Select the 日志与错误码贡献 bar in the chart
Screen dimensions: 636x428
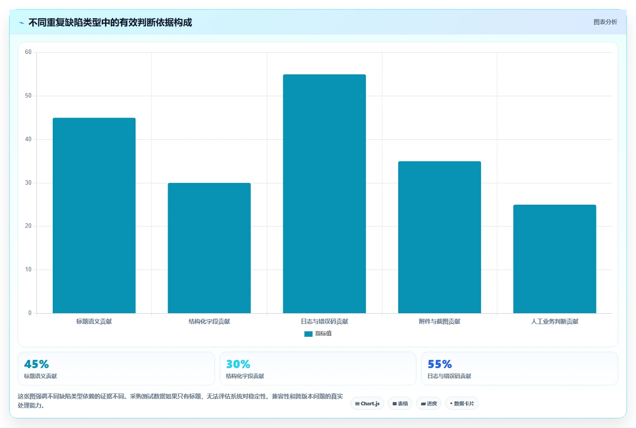coord(324,194)
